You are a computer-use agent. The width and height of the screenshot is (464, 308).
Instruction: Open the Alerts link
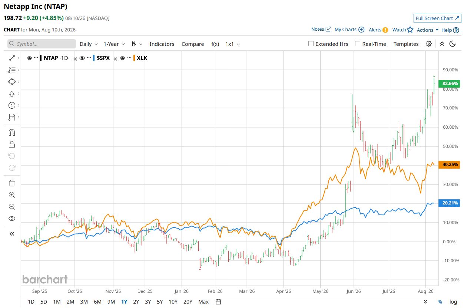click(x=378, y=30)
